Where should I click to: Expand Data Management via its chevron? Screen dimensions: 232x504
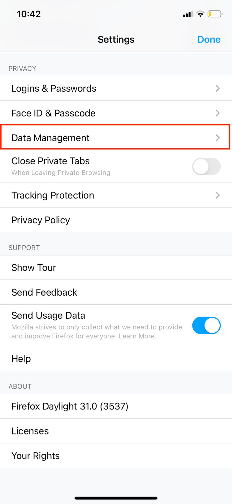pos(218,138)
